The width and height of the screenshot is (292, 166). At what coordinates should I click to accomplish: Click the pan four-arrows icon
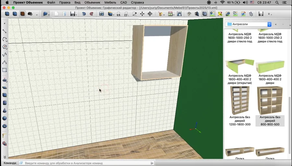pos(142,14)
